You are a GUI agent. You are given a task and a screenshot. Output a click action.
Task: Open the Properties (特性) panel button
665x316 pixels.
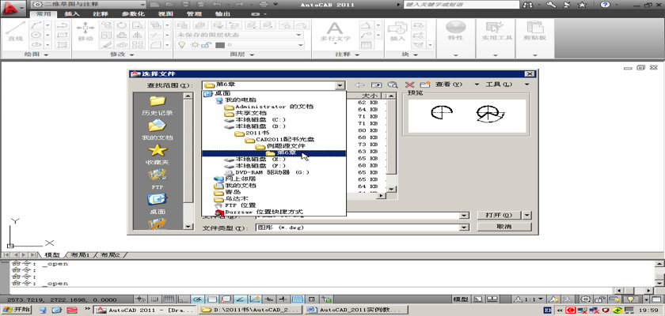(x=455, y=32)
